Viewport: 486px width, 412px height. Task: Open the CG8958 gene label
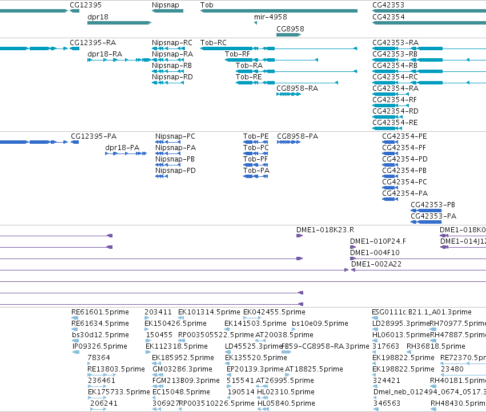pyautogui.click(x=291, y=29)
